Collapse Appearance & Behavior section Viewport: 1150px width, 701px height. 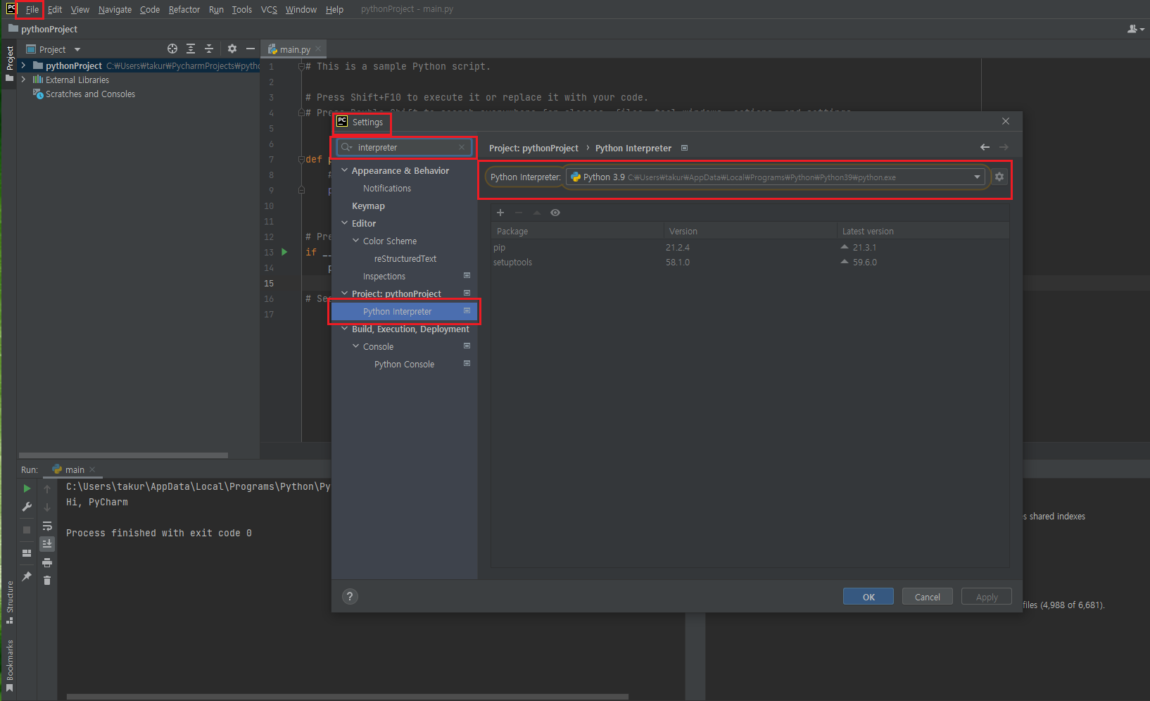point(345,170)
